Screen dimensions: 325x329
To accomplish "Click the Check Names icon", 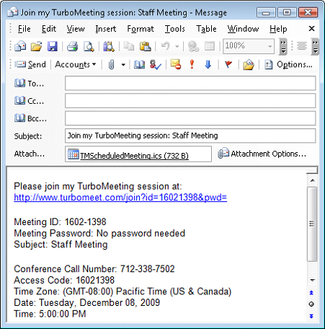I will (156, 64).
